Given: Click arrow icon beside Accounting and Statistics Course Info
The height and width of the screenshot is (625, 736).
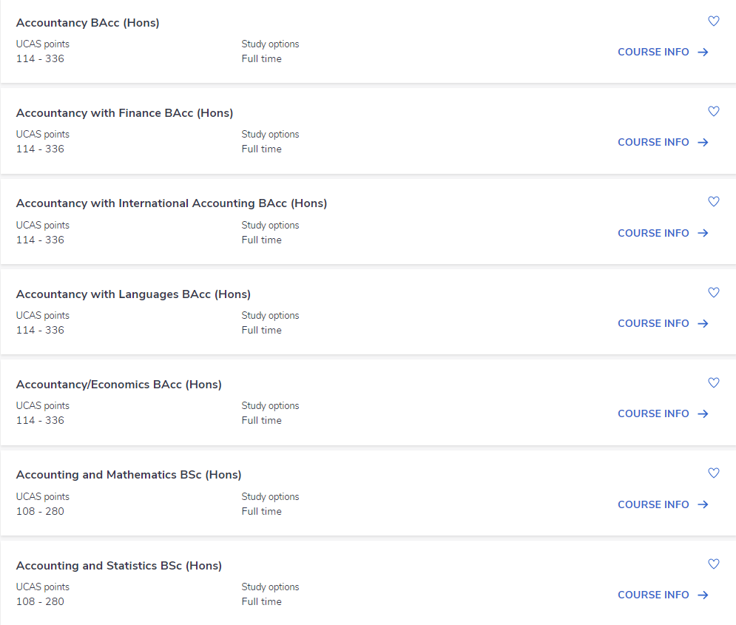Looking at the screenshot, I should click(703, 595).
